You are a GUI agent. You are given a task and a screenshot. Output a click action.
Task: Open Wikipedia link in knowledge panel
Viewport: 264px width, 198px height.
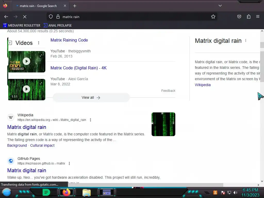coord(203,85)
